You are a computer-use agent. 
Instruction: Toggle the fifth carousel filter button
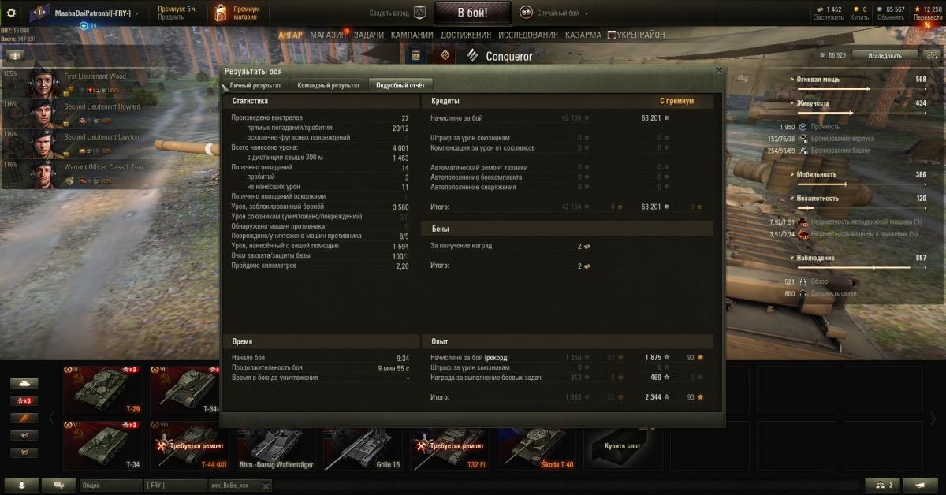click(24, 452)
